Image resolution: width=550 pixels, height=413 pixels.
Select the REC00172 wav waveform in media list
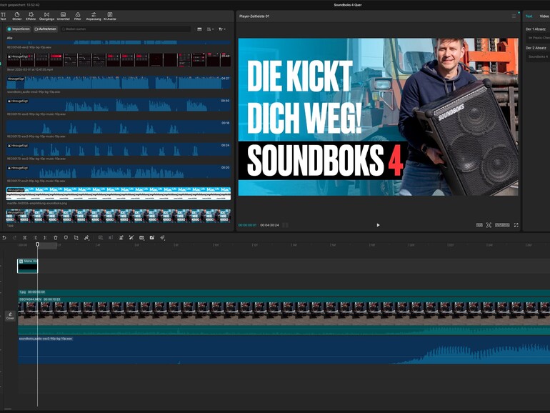(x=119, y=127)
